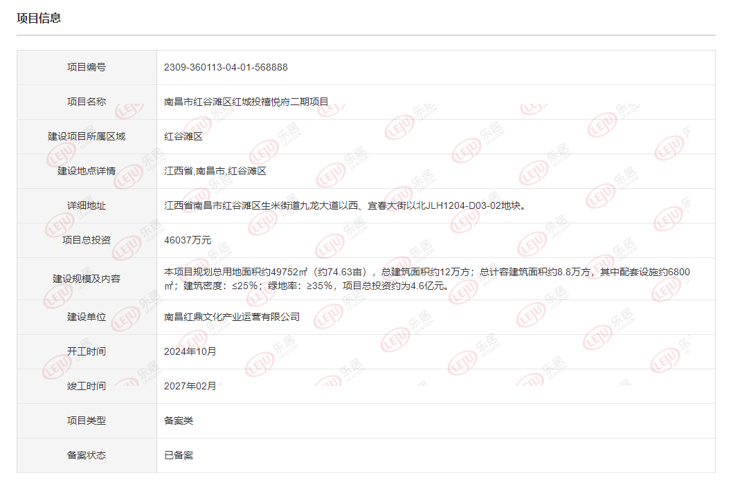Select the 项目名称 label cell
The image size is (731, 489).
click(x=87, y=102)
